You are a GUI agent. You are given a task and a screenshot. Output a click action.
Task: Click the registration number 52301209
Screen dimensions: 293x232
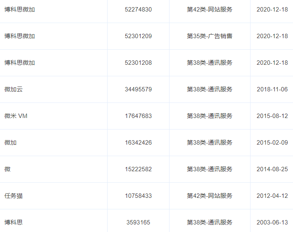(138, 36)
